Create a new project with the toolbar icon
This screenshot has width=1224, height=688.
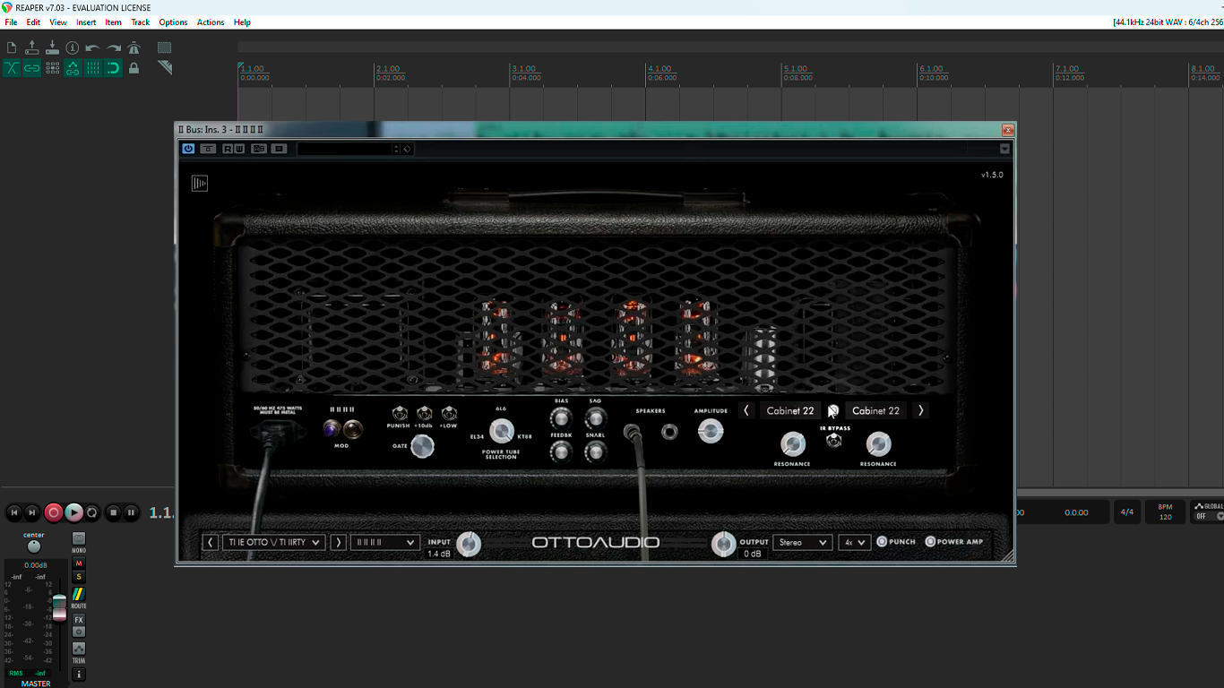[12, 47]
